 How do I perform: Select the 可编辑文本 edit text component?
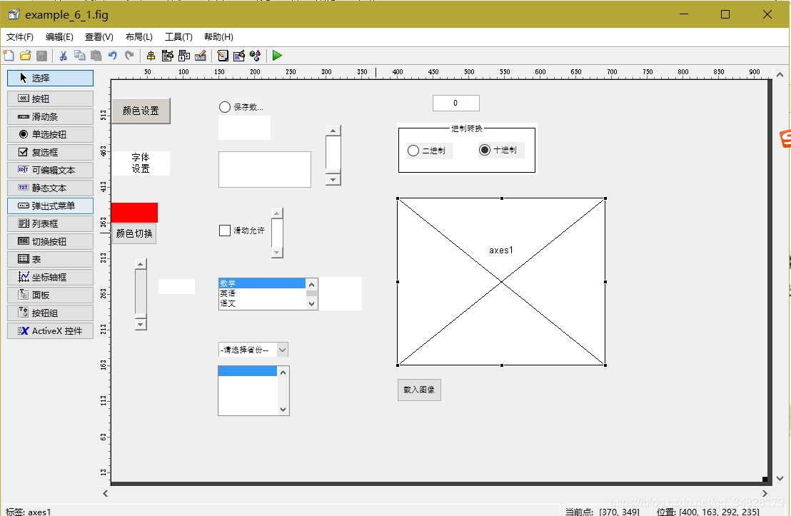pyautogui.click(x=51, y=170)
